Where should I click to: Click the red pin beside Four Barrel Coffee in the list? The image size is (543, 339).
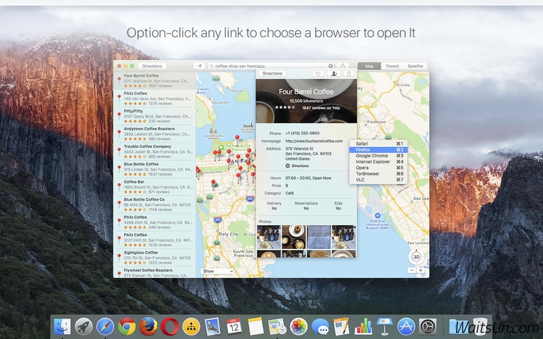(x=119, y=80)
